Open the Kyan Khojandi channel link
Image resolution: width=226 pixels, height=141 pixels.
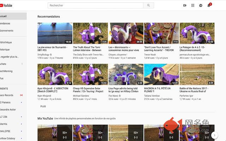tap(44, 96)
